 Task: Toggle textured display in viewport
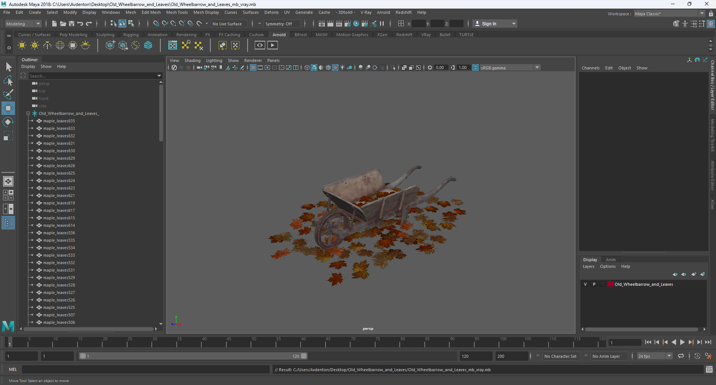(335, 68)
